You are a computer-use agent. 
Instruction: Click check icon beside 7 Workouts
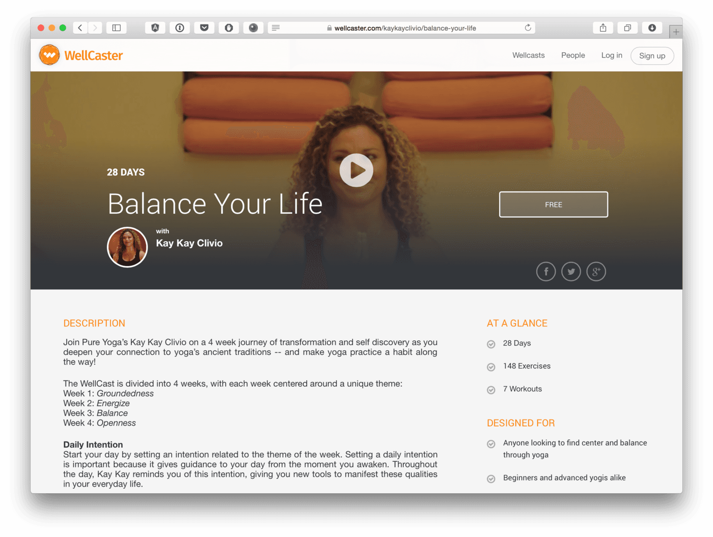coord(491,390)
